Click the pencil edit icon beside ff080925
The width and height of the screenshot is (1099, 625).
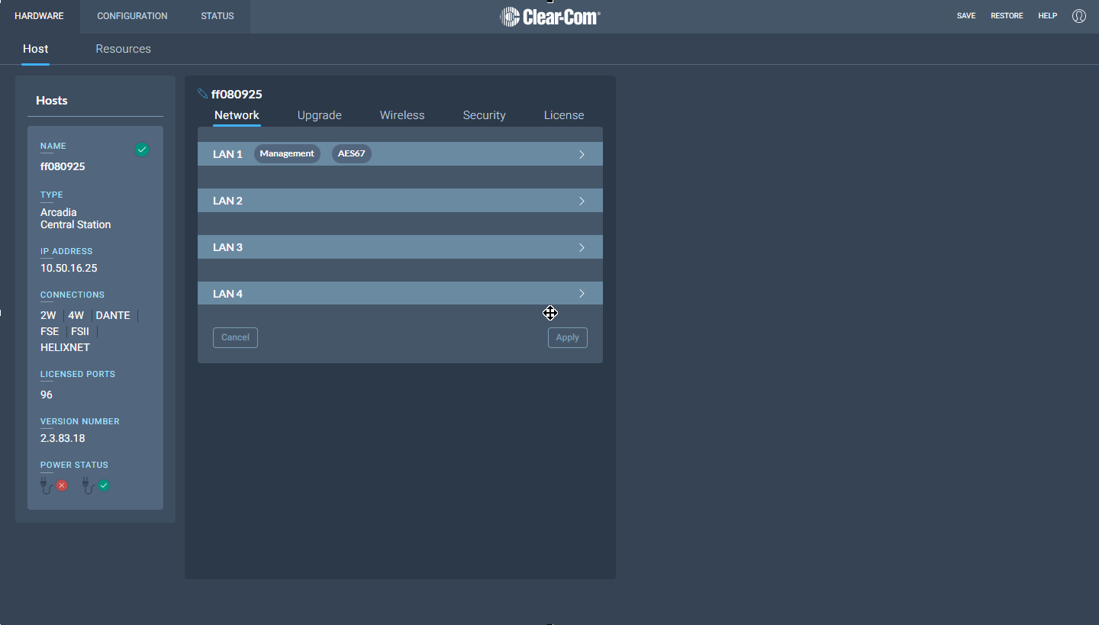[x=202, y=94]
